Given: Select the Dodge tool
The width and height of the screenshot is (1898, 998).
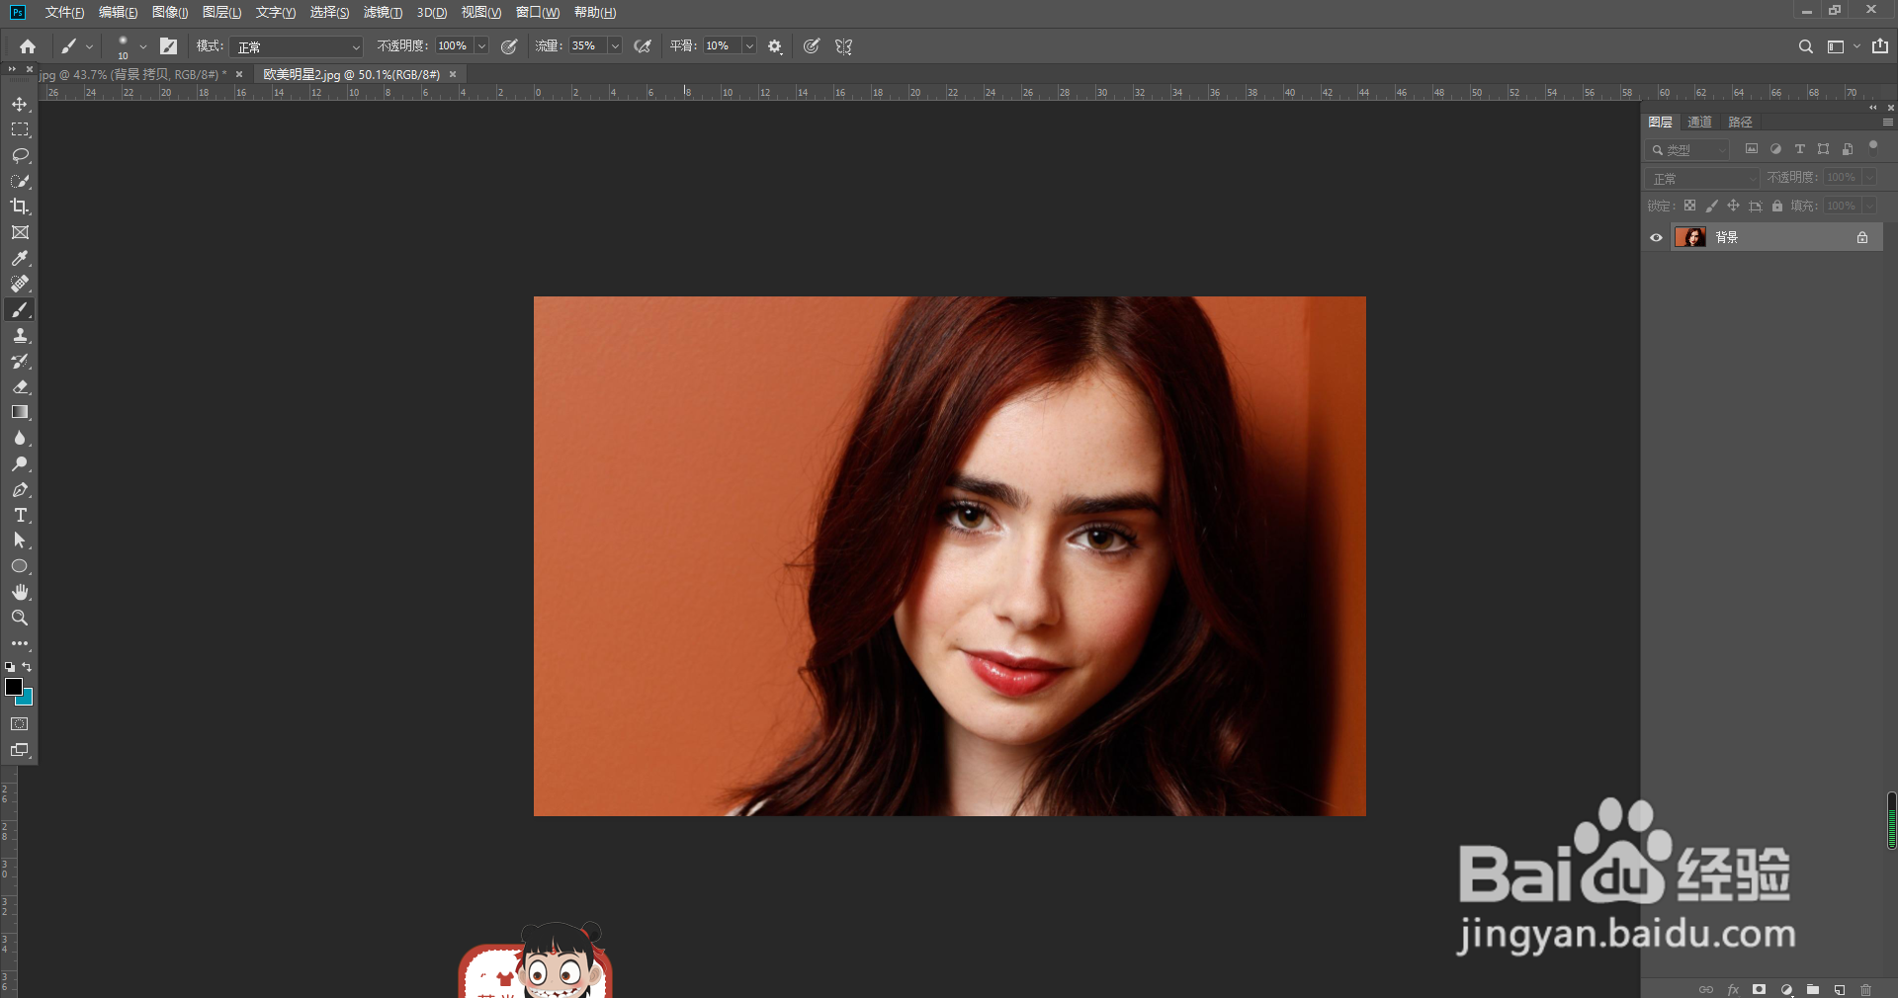Looking at the screenshot, I should [20, 464].
